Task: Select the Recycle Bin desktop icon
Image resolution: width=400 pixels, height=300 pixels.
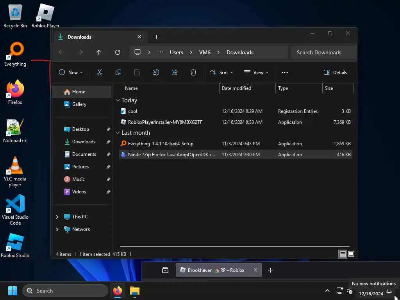Action: tap(15, 16)
